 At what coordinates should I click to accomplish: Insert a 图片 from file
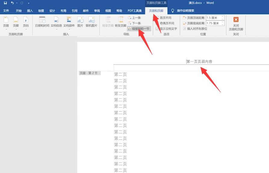pos(80,22)
